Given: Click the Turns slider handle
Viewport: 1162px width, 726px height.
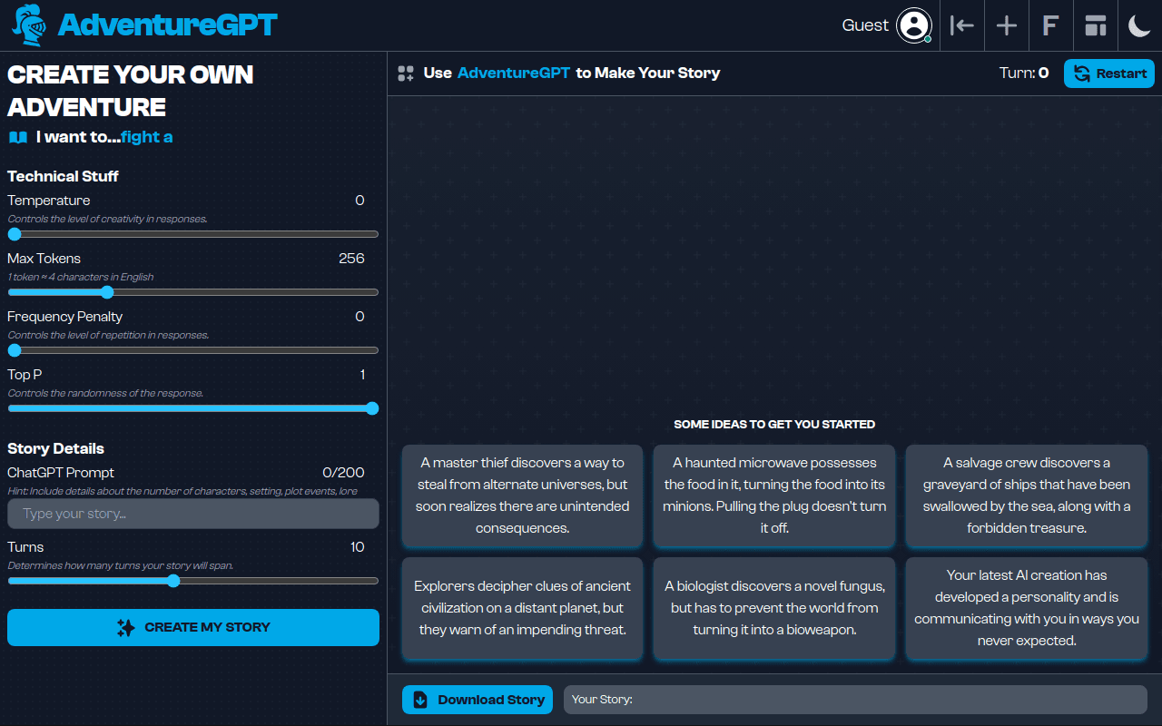Looking at the screenshot, I should [173, 581].
